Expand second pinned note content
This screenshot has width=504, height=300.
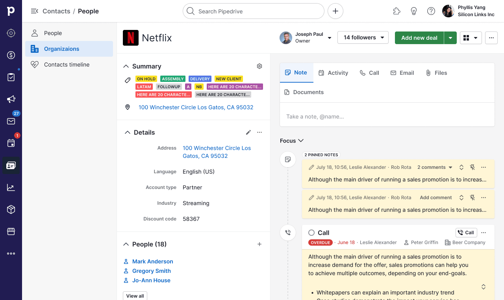[x=461, y=198]
